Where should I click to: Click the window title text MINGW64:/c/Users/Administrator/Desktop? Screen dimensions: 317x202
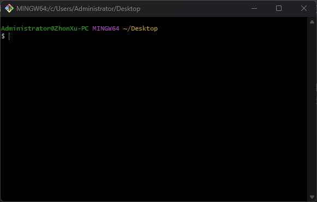click(78, 9)
